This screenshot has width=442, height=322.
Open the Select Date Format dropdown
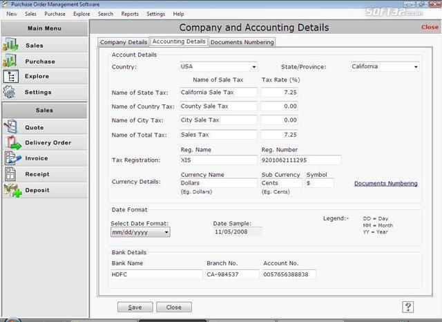pos(140,232)
